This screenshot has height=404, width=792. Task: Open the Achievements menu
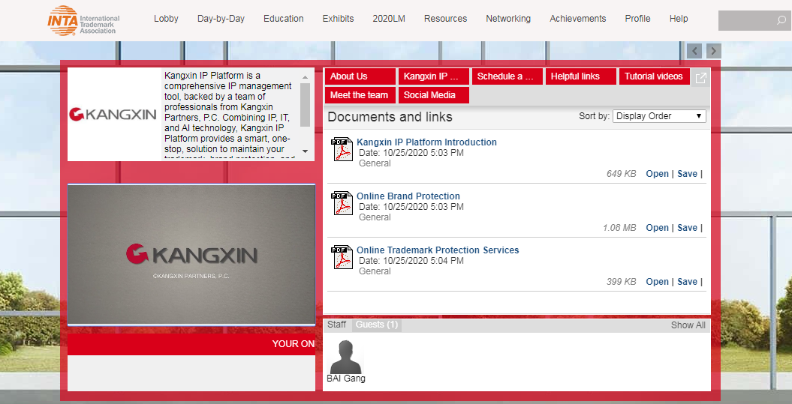578,19
